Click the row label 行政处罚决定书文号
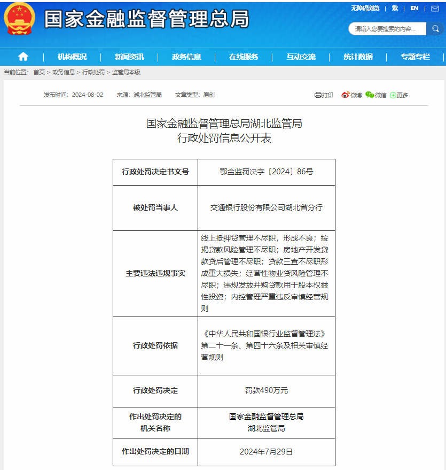Screen dimensions: 446x470 pos(155,172)
